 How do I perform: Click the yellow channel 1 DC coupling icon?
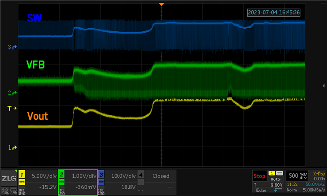[22, 182]
